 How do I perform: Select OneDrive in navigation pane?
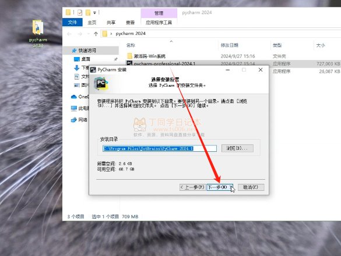click(x=80, y=97)
